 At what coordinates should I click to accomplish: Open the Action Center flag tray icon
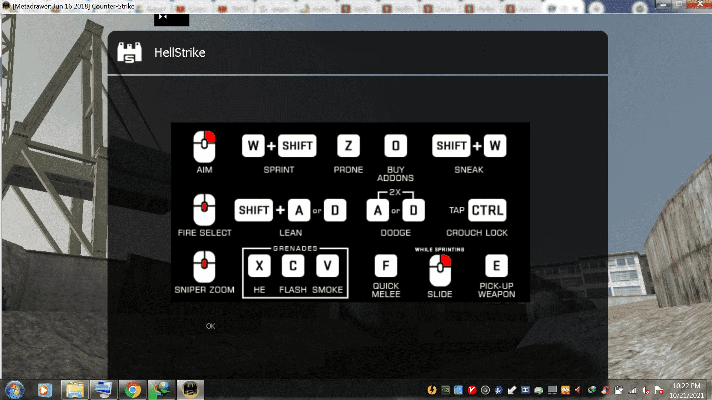point(659,390)
